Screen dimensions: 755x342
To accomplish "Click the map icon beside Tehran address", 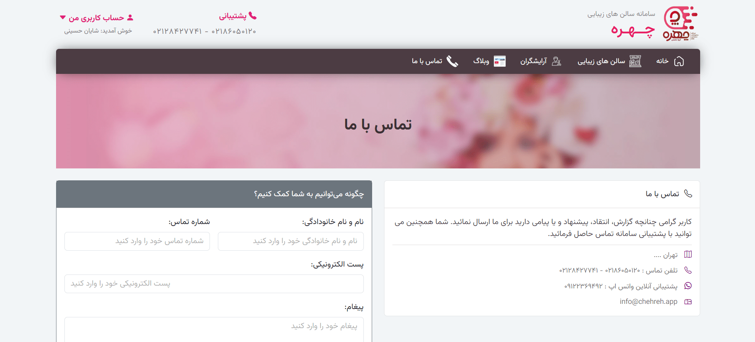I will [x=688, y=255].
